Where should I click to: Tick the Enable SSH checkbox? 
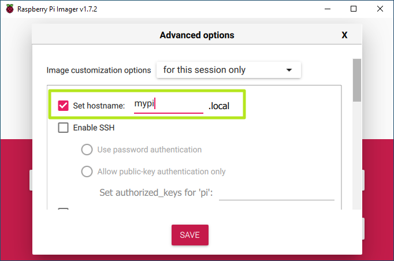point(64,128)
